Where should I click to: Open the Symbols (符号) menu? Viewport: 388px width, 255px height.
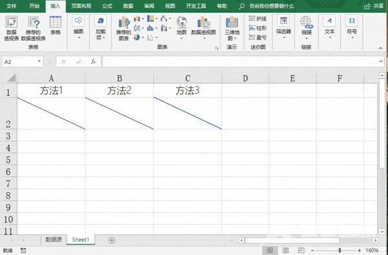[x=352, y=27]
